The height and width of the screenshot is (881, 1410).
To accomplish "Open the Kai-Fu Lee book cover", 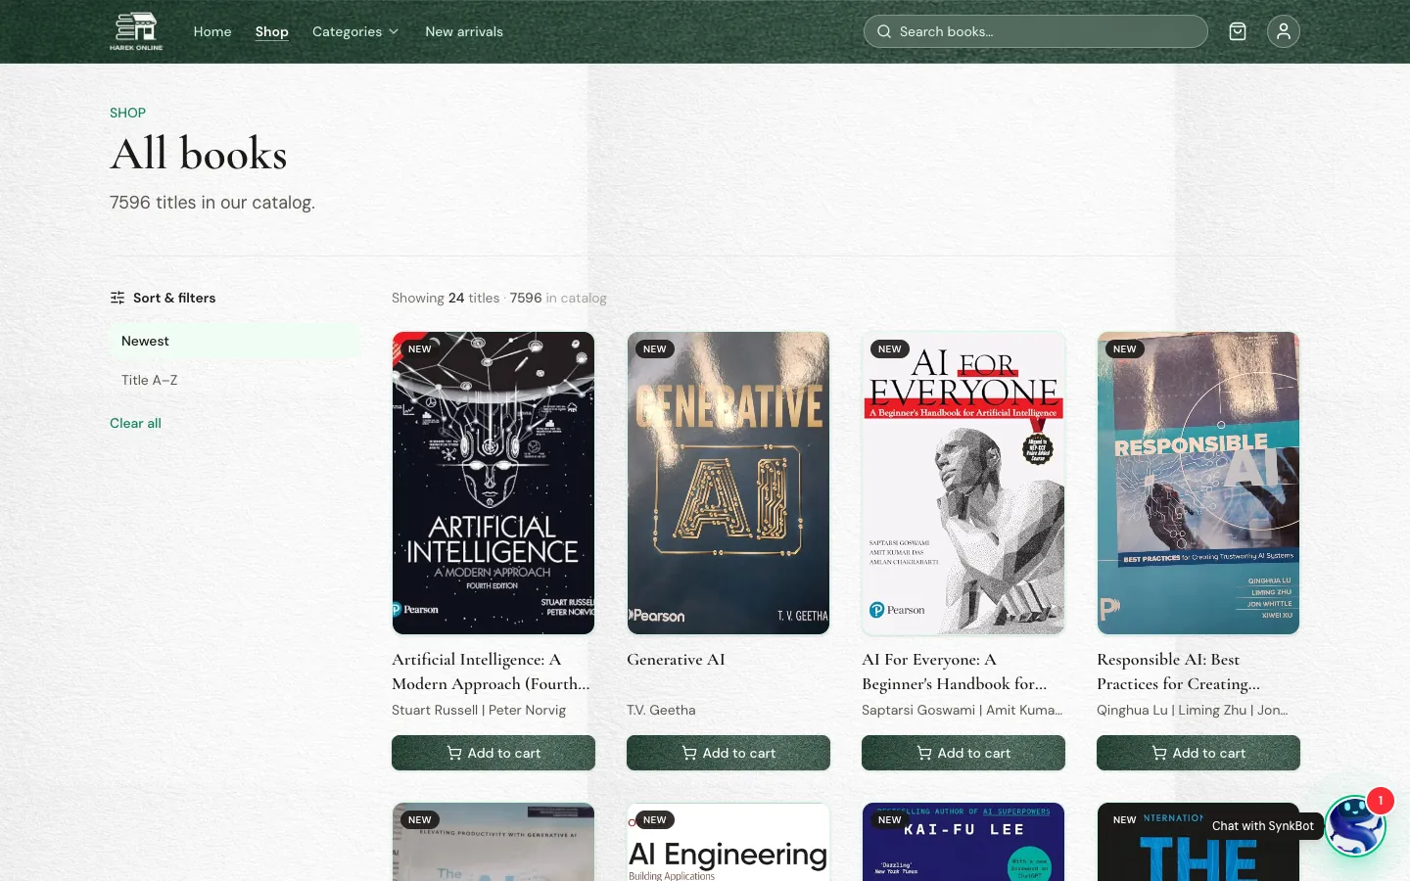I will click(963, 842).
